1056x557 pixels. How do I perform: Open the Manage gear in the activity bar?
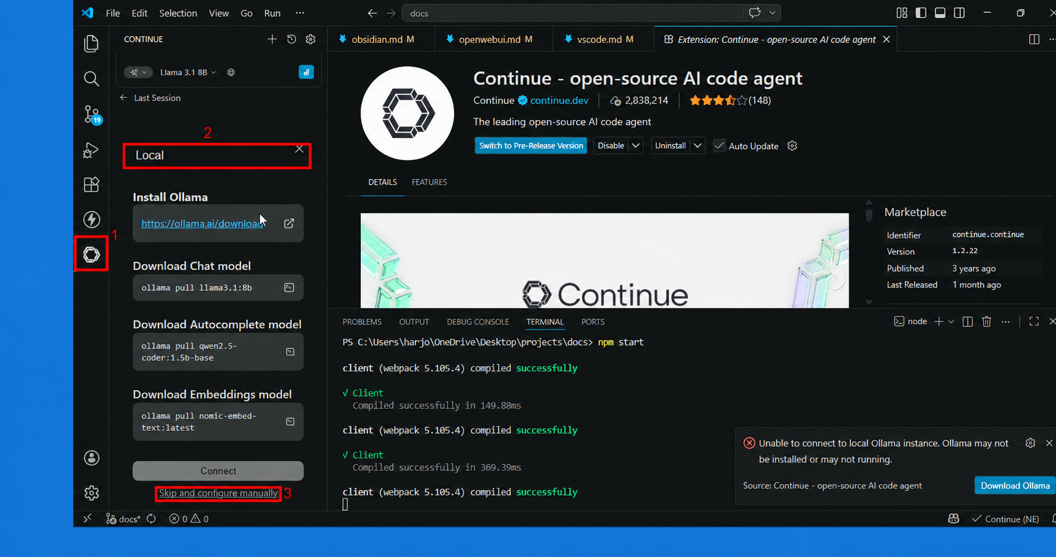click(91, 493)
